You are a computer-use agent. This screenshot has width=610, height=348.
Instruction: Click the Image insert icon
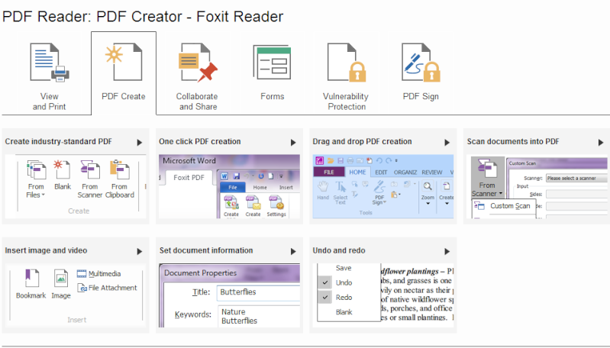coord(61,284)
